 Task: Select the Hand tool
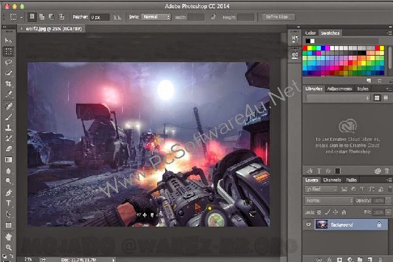(9, 236)
